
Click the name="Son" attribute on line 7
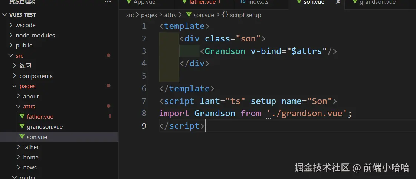point(307,101)
